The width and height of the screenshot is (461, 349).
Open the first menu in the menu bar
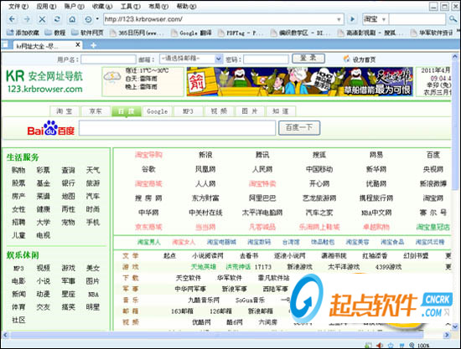18,6
